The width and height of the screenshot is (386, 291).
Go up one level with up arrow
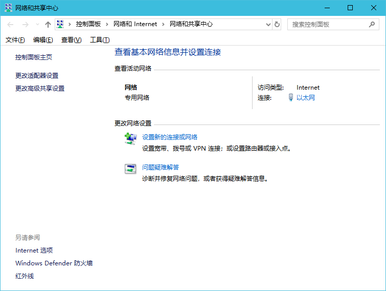point(48,25)
